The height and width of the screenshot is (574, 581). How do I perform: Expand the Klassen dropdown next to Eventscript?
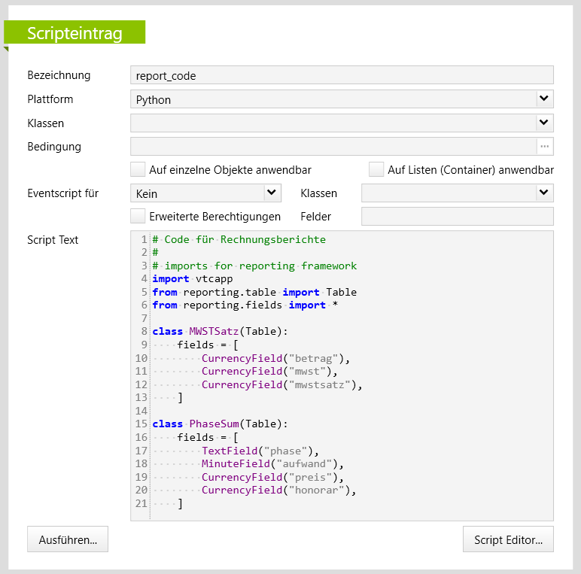[x=544, y=193]
